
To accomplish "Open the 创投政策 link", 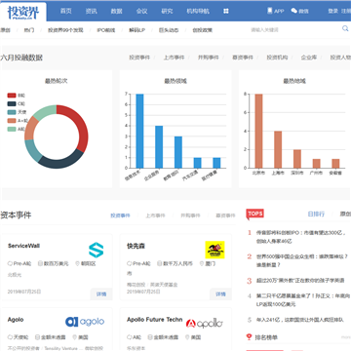I will click(x=202, y=30).
